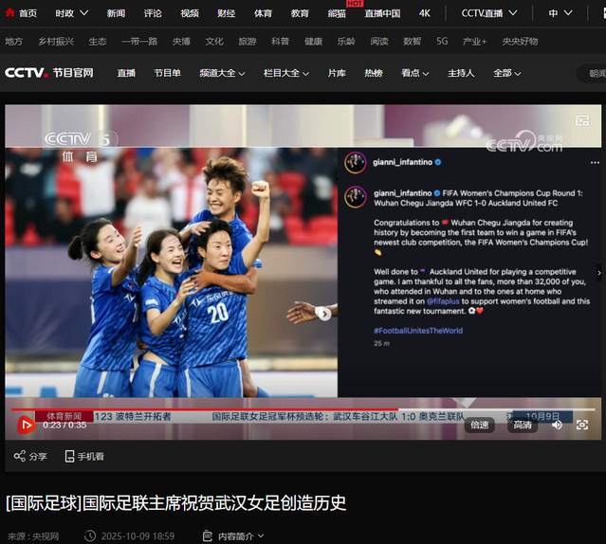Image resolution: width=606 pixels, height=544 pixels.
Task: Click the CCTV 节目官网 logo
Action: coord(49,73)
